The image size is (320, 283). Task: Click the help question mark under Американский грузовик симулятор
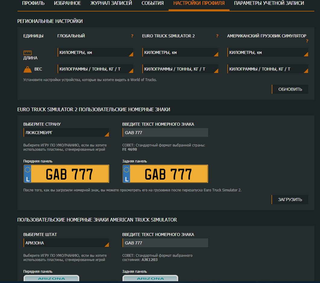click(307, 41)
